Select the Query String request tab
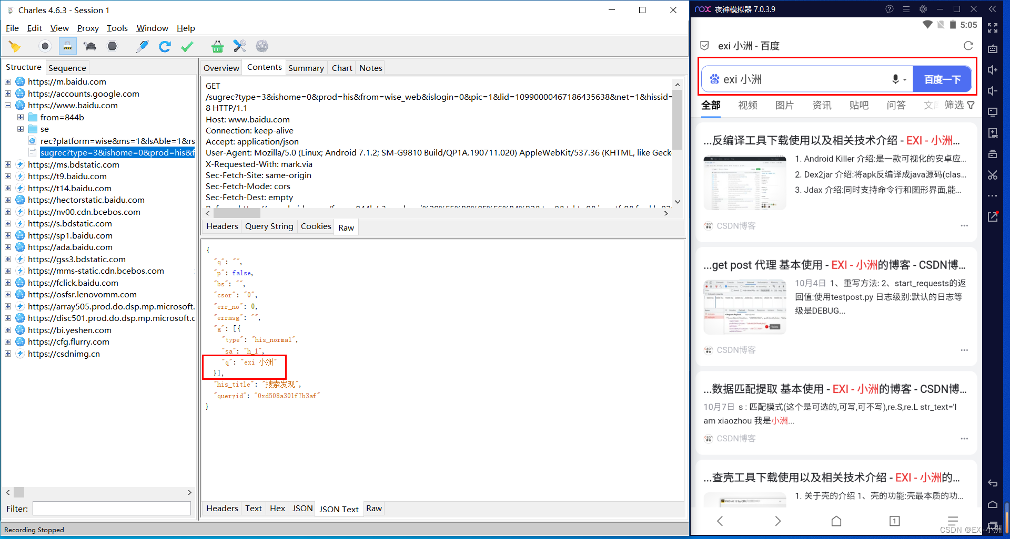Screen dimensions: 1010x539 269,226
